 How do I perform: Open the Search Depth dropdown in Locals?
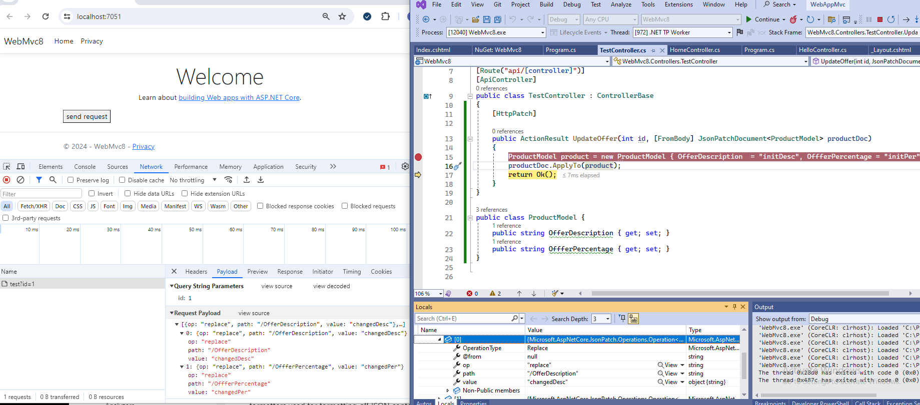click(x=601, y=319)
